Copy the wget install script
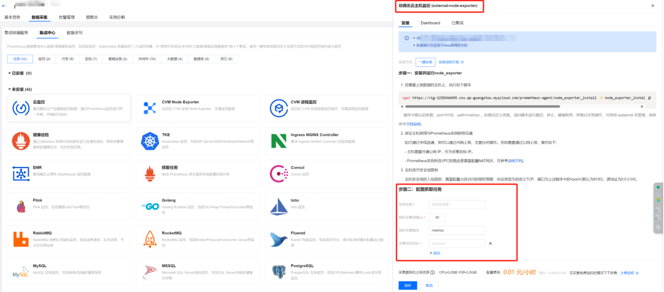664x292 pixels. 650,98
